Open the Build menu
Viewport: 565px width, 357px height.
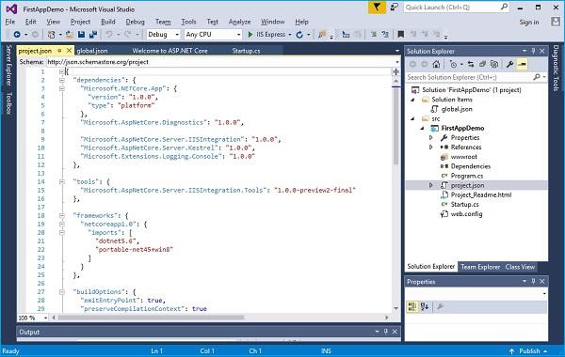tap(107, 22)
